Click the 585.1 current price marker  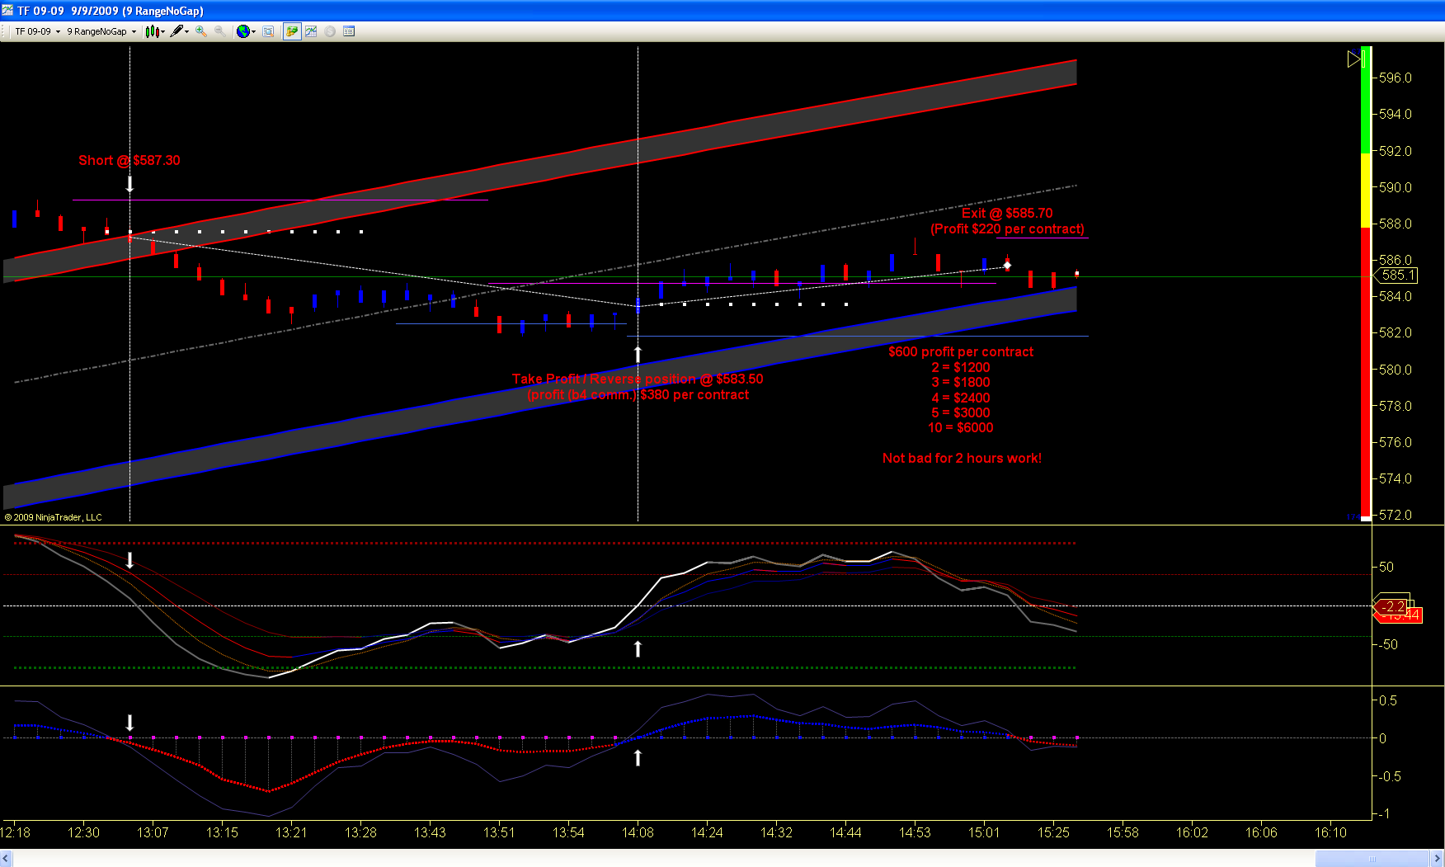tap(1396, 276)
